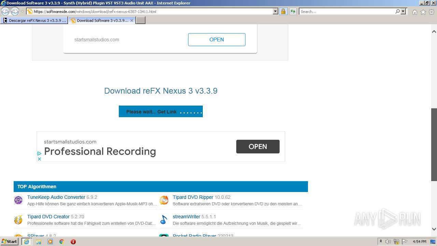Click the security lock icon in address bar
The image size is (437, 246).
pos(283,11)
